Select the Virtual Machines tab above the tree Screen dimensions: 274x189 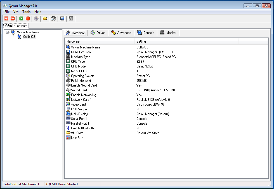[x=16, y=25]
